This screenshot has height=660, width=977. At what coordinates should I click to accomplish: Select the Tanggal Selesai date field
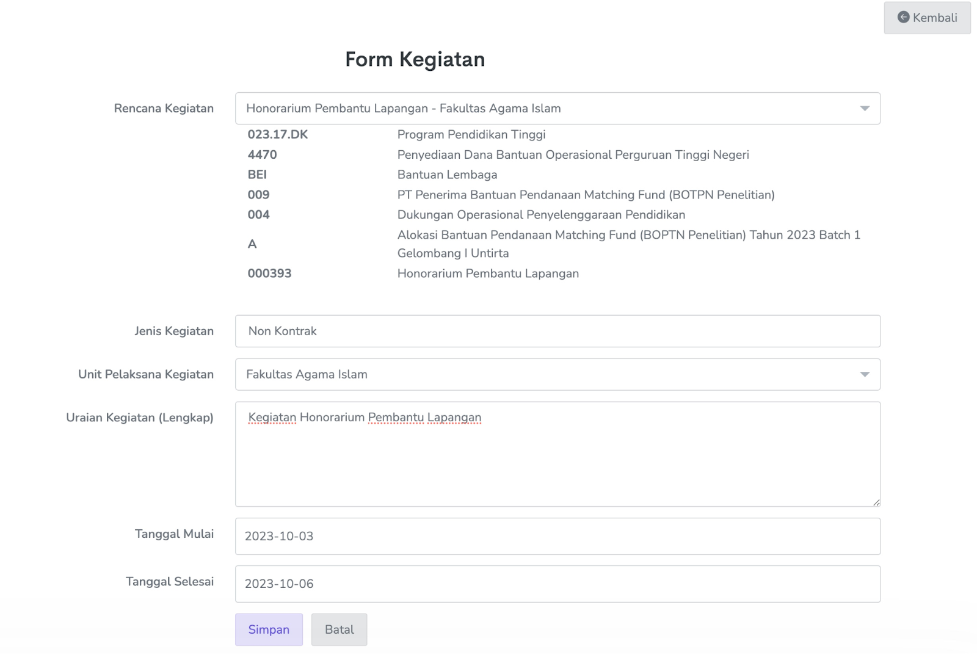[x=557, y=584]
